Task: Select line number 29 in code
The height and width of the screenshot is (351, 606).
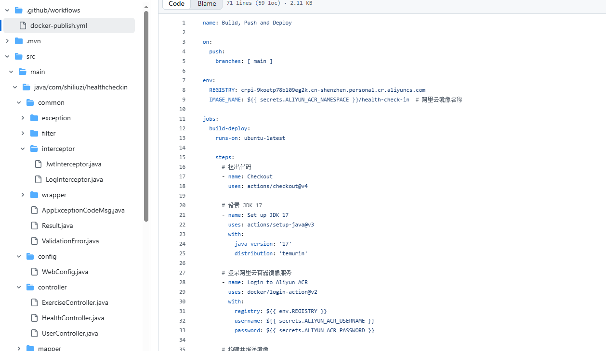Action: click(x=182, y=292)
